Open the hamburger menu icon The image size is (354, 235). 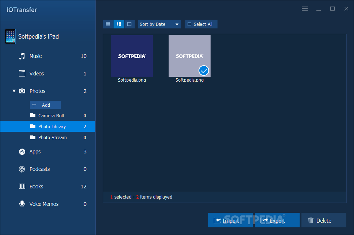(x=305, y=8)
